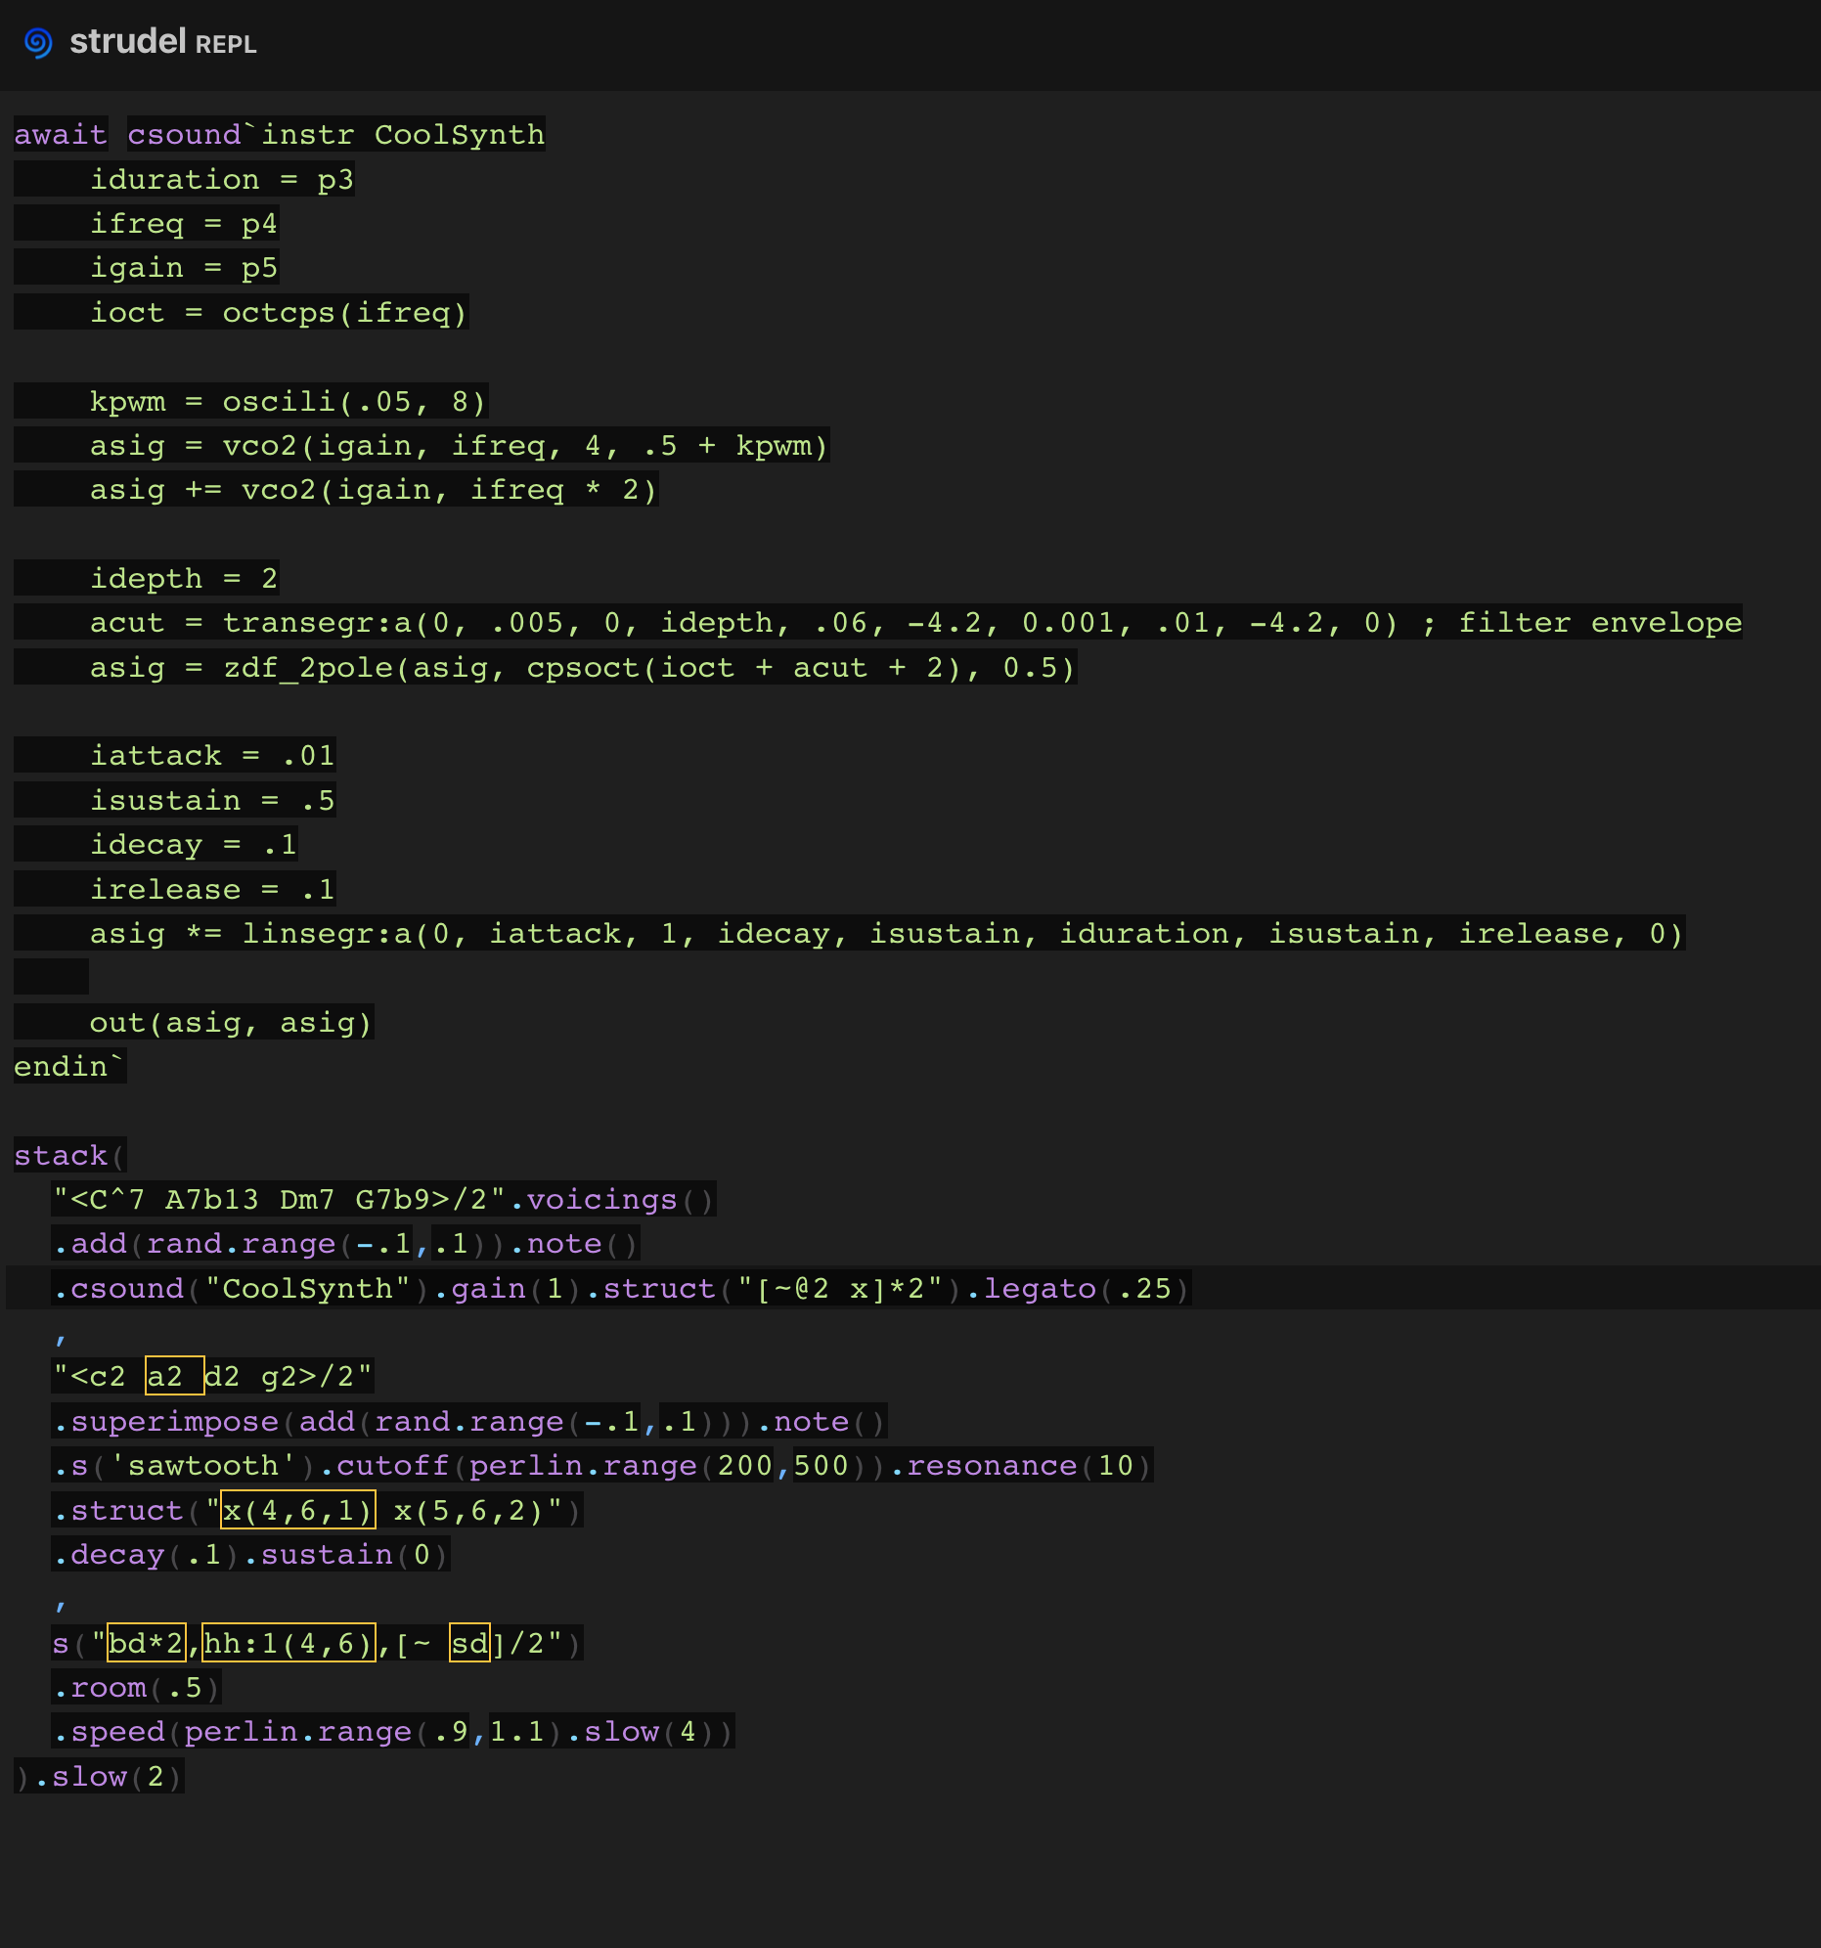Click the line 'irelease = .1'
This screenshot has width=1821, height=1948.
point(212,889)
